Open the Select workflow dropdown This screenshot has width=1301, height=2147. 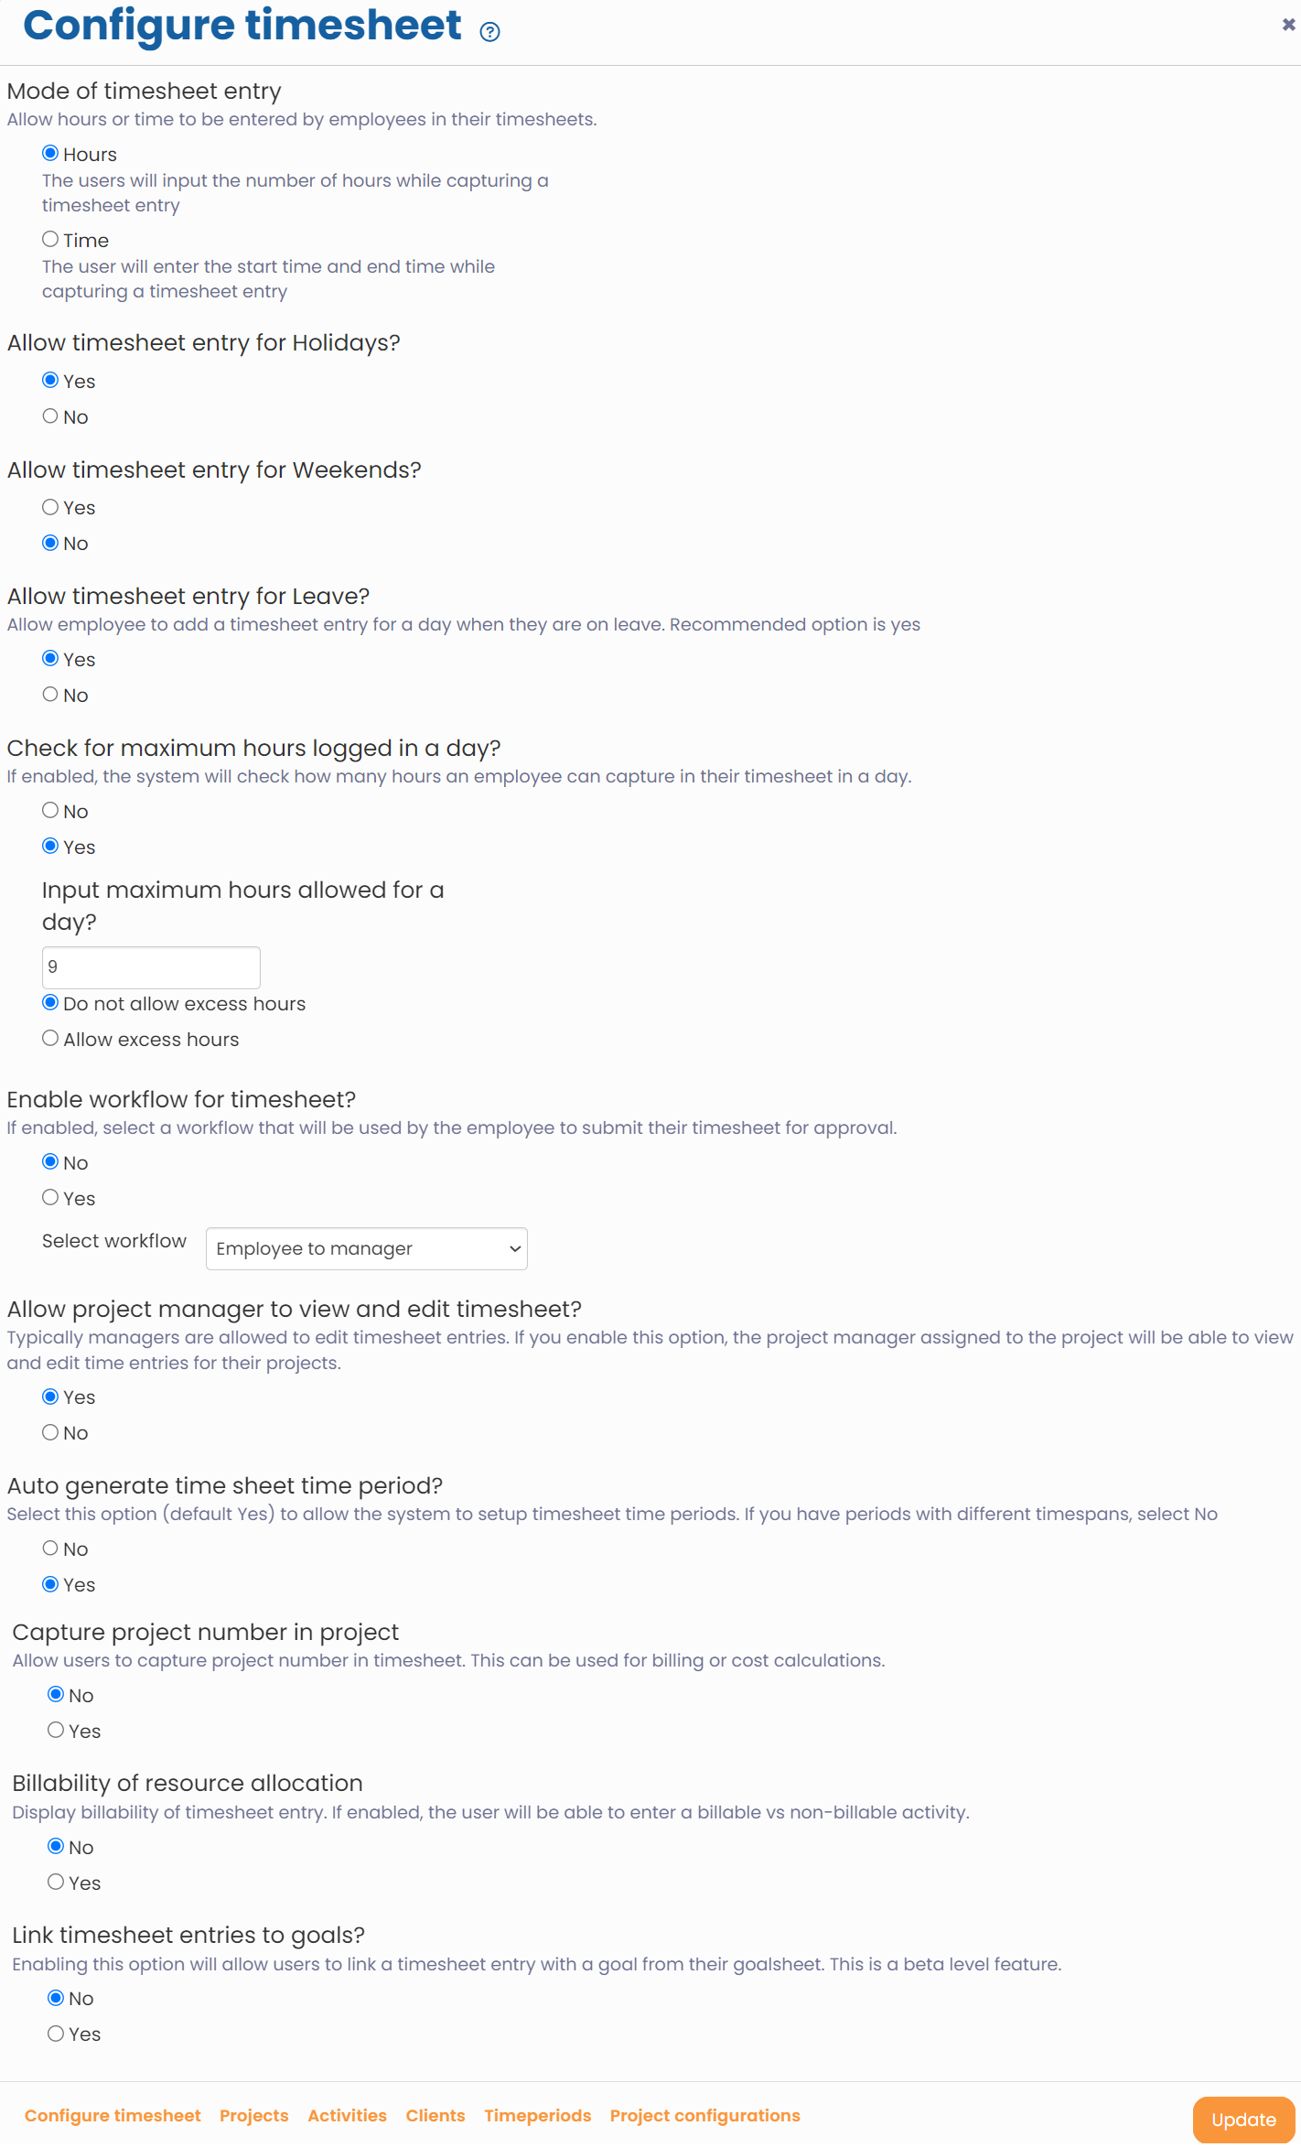[366, 1249]
